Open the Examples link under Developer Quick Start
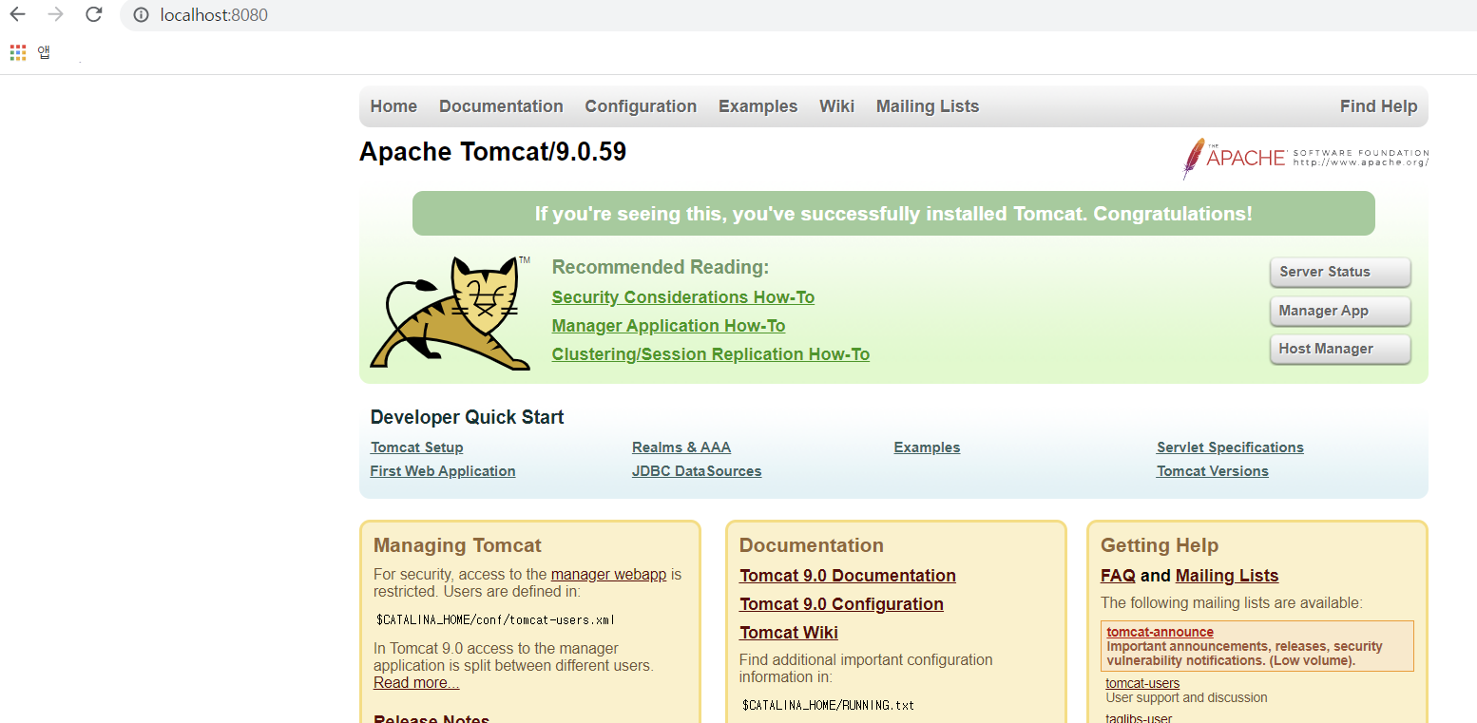This screenshot has width=1477, height=723. point(927,447)
